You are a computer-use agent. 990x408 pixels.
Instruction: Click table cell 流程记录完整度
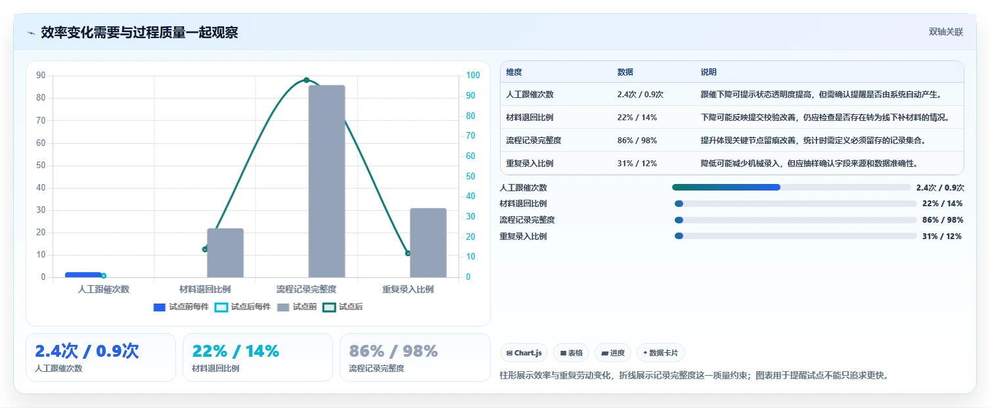click(533, 141)
